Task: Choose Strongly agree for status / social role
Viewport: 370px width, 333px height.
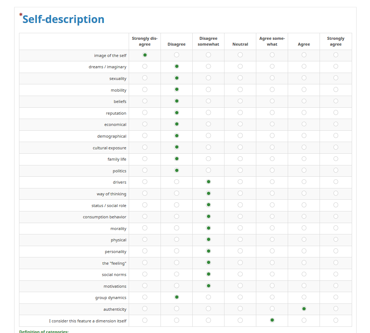Action: click(x=336, y=205)
